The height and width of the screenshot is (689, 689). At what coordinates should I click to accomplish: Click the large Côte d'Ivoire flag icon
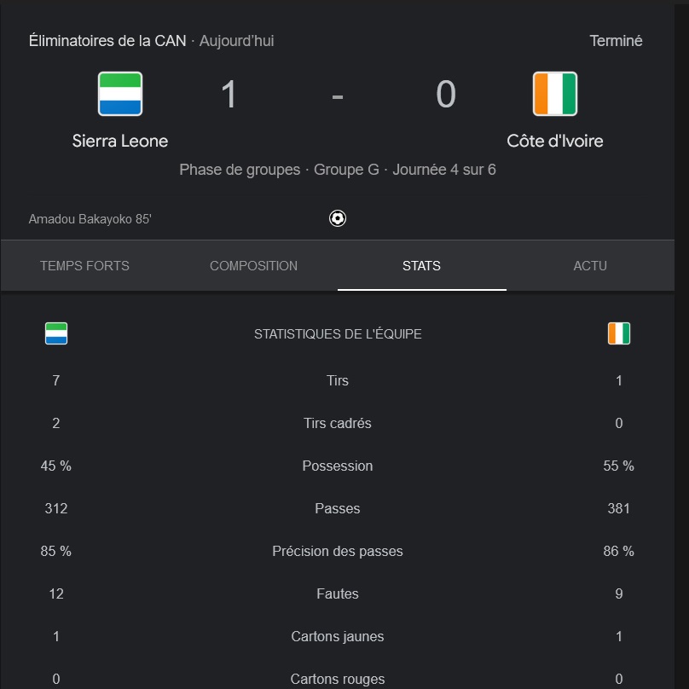coord(554,94)
